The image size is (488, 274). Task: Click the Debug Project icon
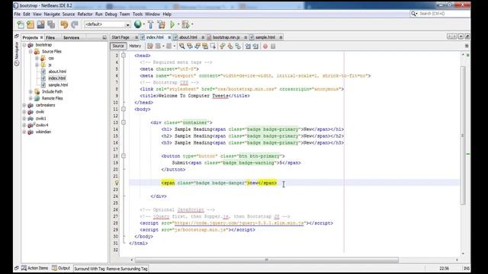(185, 24)
